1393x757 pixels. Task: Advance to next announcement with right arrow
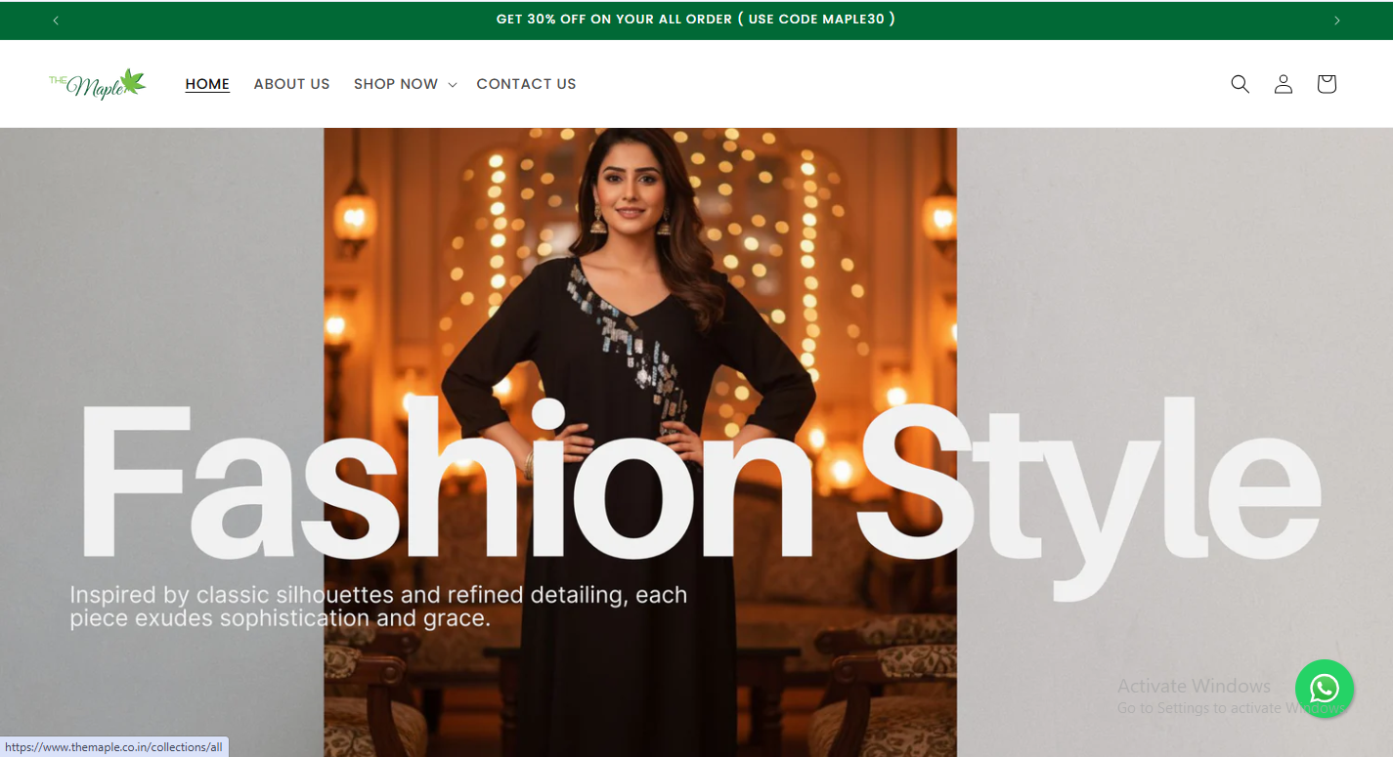(1337, 21)
